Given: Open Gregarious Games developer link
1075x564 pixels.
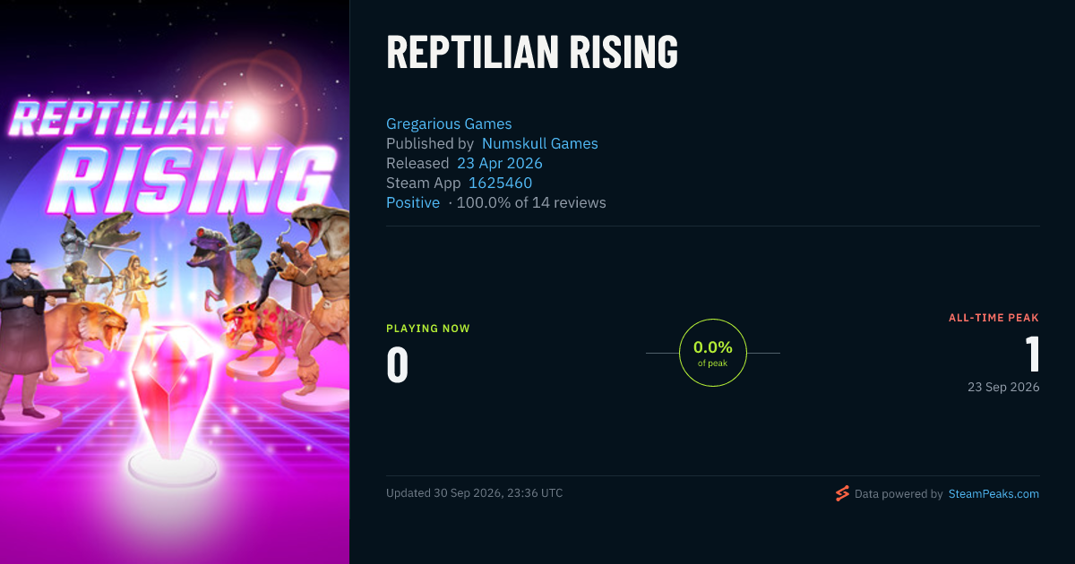Looking at the screenshot, I should click(449, 124).
